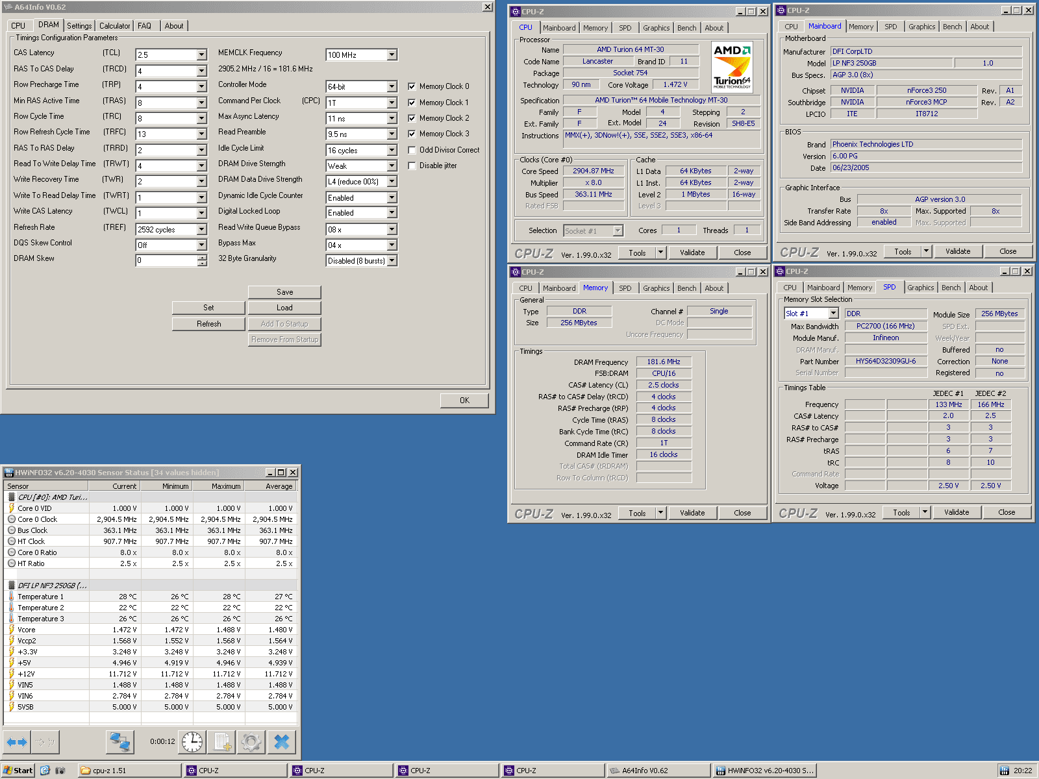Click the Load button in A64Info
The height and width of the screenshot is (779, 1039).
pyautogui.click(x=284, y=308)
